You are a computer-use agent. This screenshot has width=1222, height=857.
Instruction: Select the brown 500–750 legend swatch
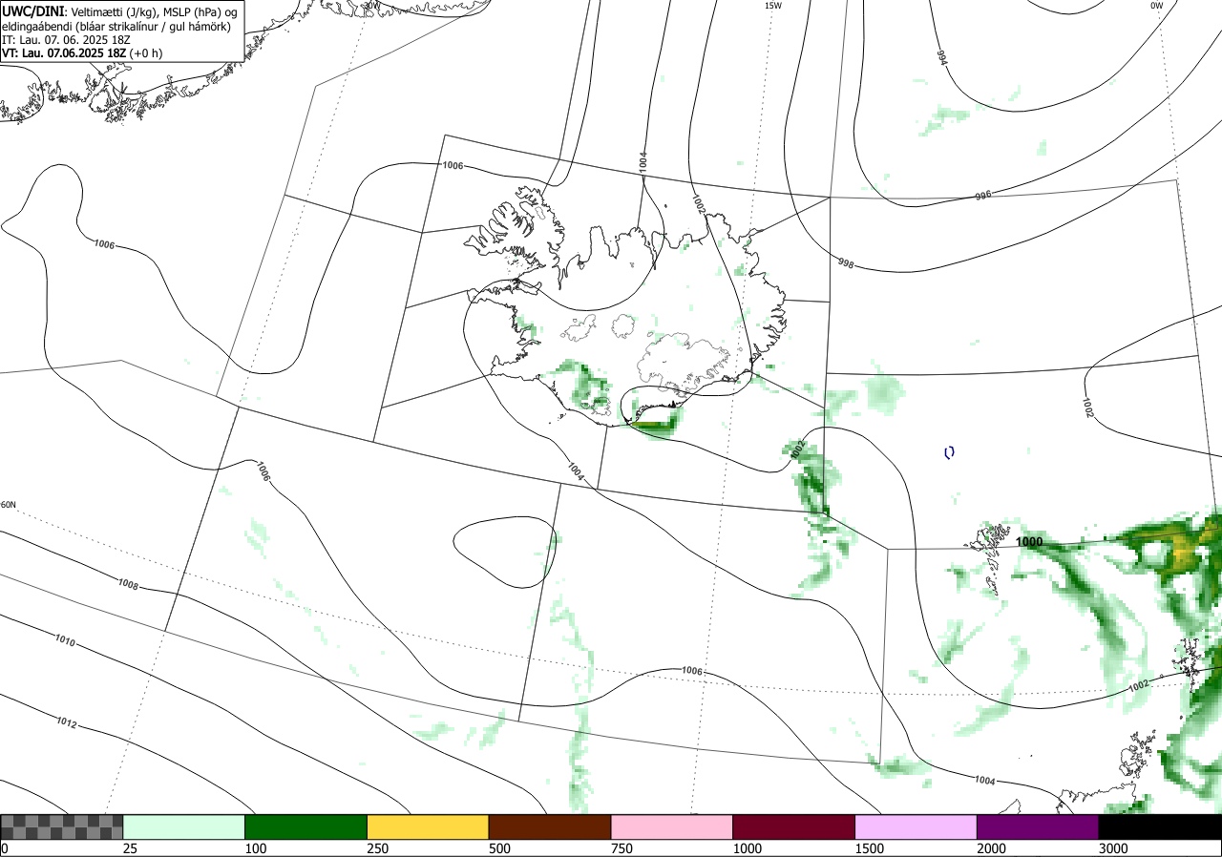tap(550, 826)
